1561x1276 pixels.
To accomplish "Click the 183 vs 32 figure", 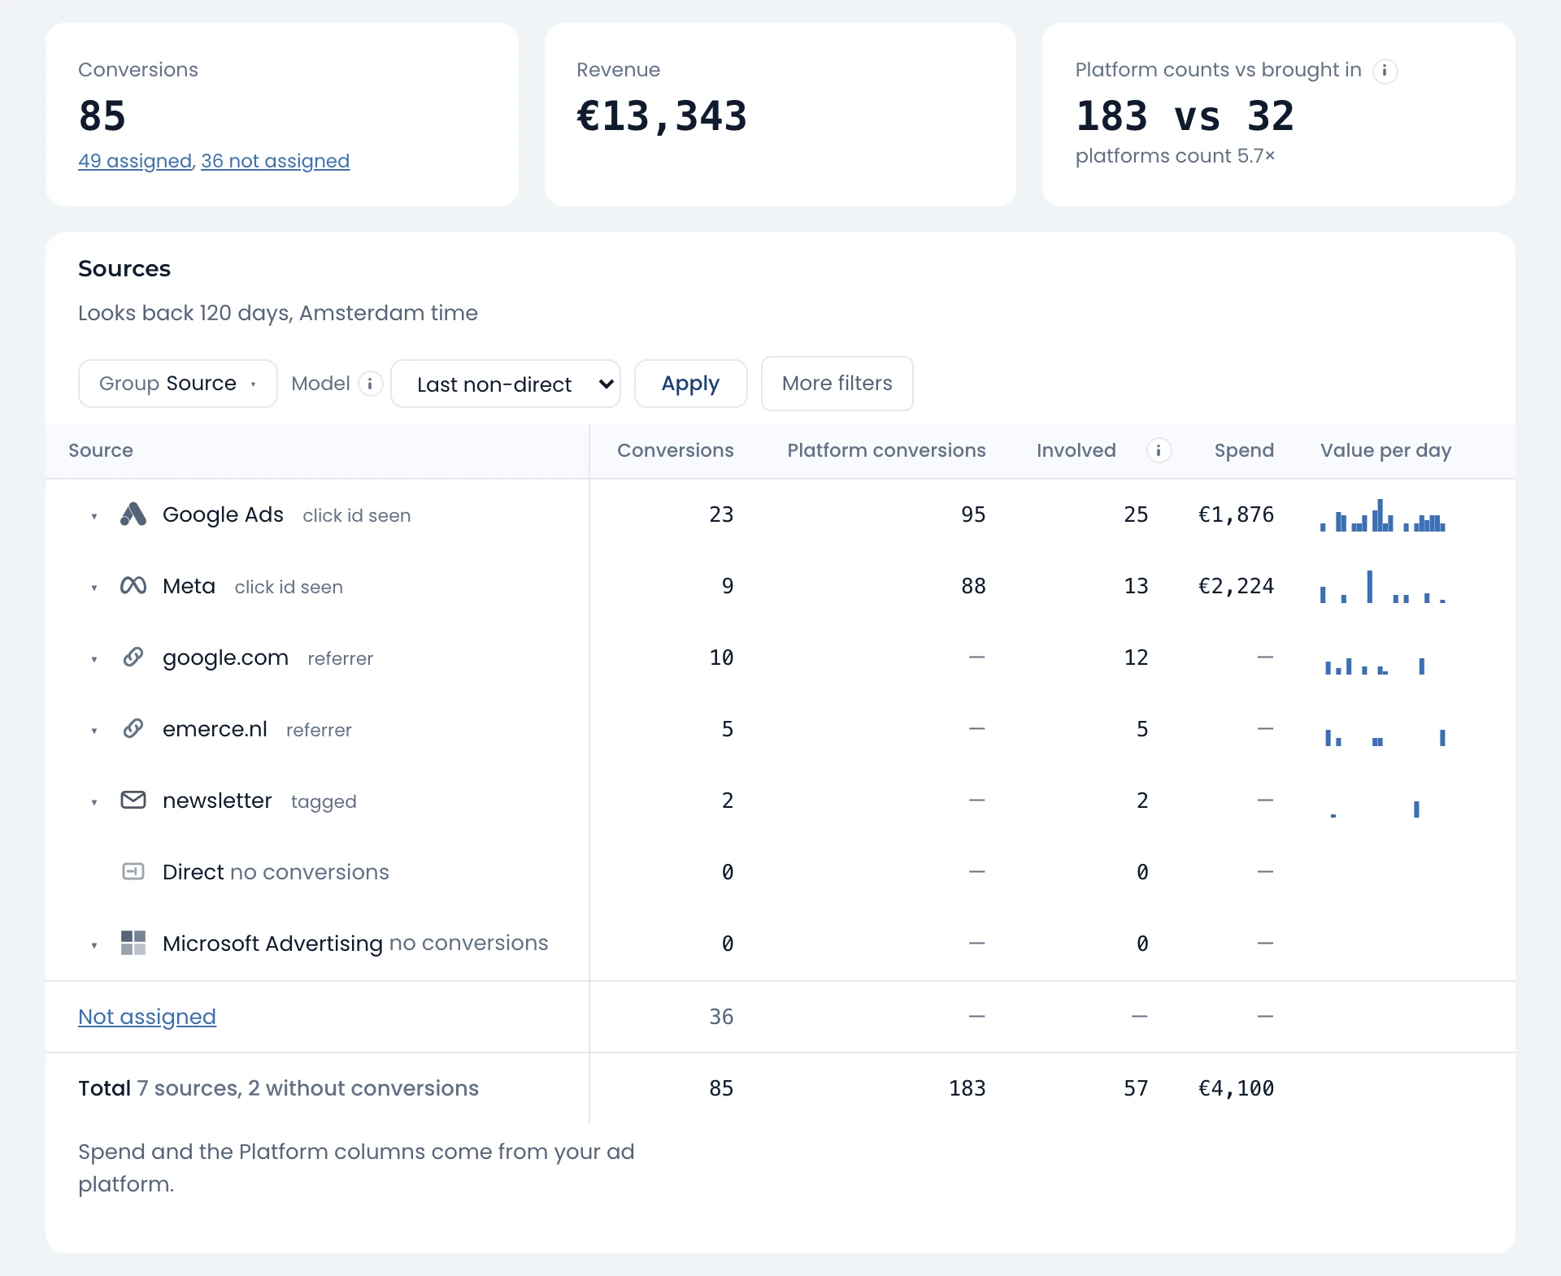I will coord(1185,116).
